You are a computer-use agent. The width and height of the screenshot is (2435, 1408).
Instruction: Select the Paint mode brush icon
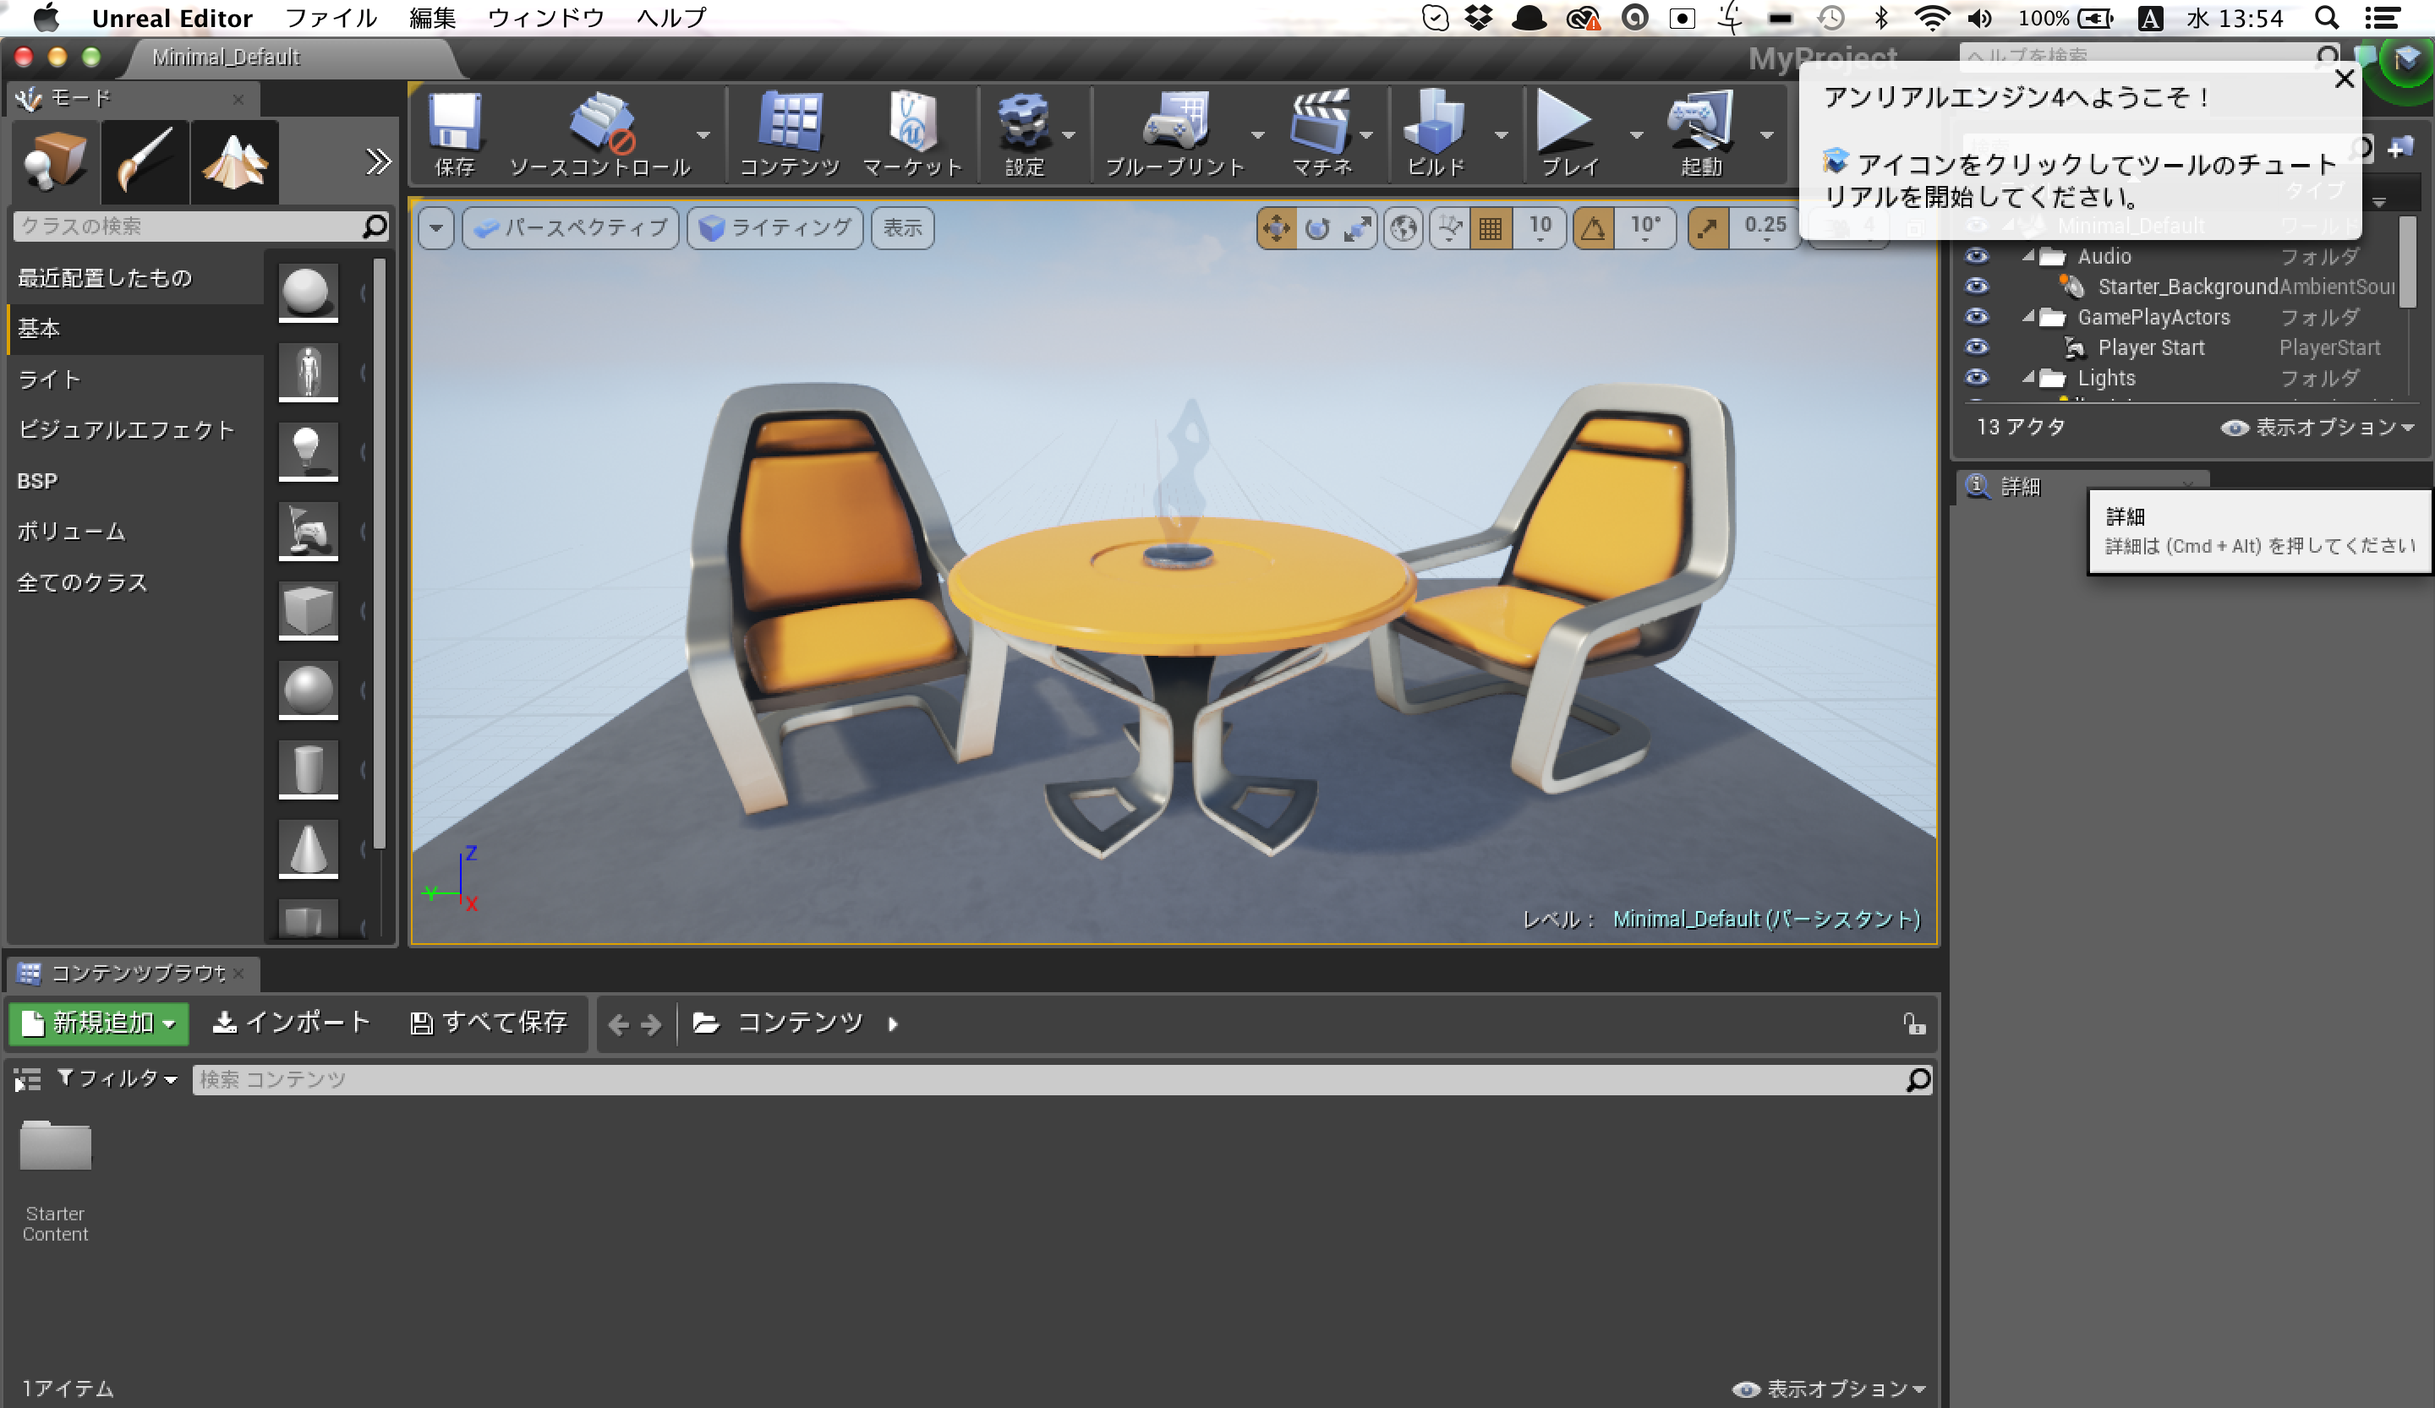pos(145,161)
